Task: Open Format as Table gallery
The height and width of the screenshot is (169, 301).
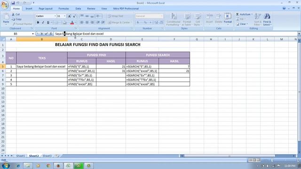Action: pos(187,19)
